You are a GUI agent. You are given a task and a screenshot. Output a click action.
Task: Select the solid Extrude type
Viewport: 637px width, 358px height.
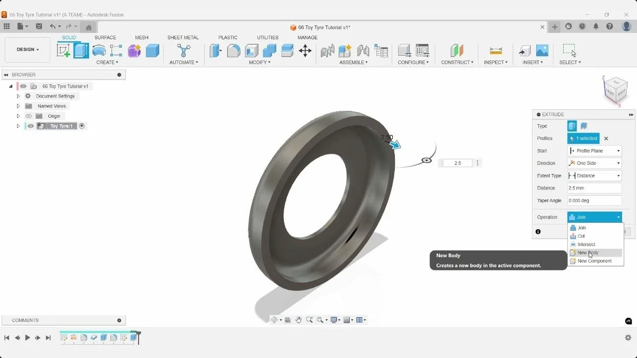click(572, 126)
